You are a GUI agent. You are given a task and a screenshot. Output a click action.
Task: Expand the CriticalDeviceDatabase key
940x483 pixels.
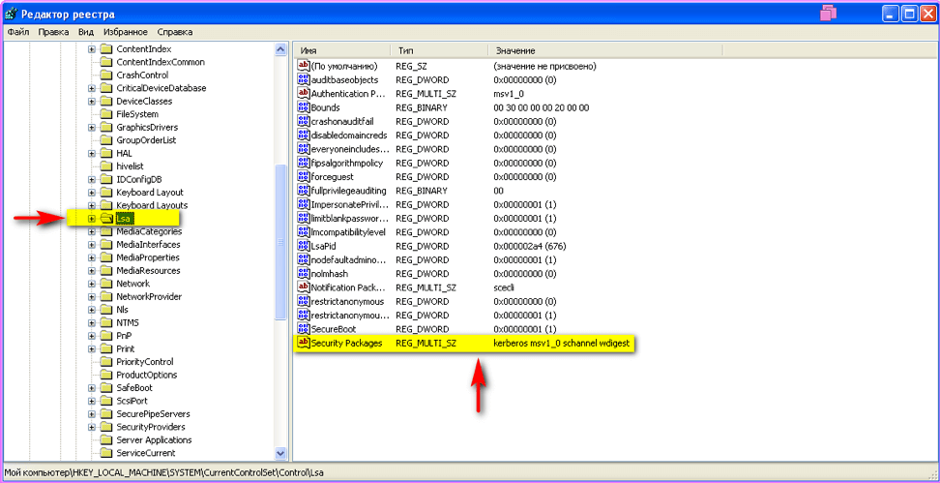pyautogui.click(x=92, y=88)
